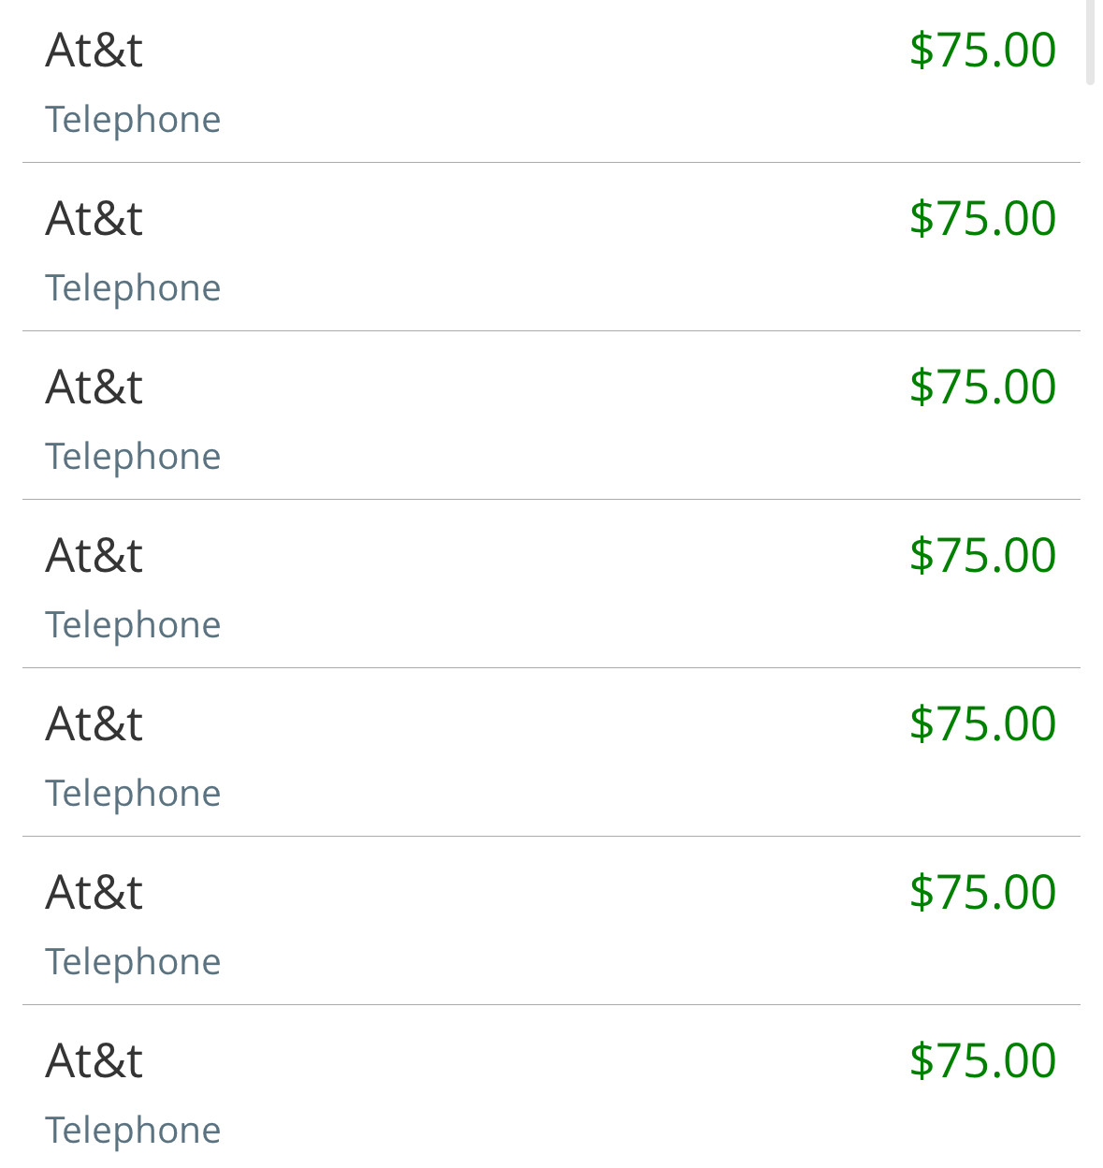
Task: Open the sixth At&t transaction name
Action: click(94, 893)
